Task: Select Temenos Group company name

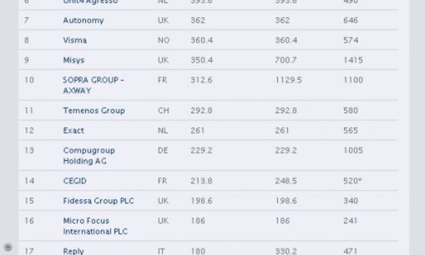Action: pos(94,110)
